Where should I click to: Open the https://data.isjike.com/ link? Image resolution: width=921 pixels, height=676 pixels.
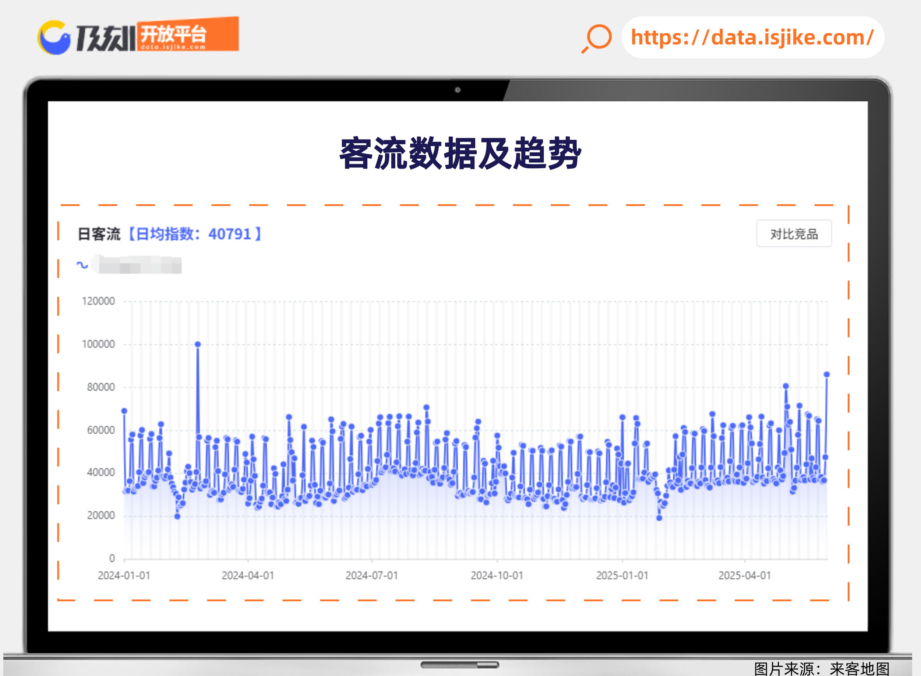(752, 38)
